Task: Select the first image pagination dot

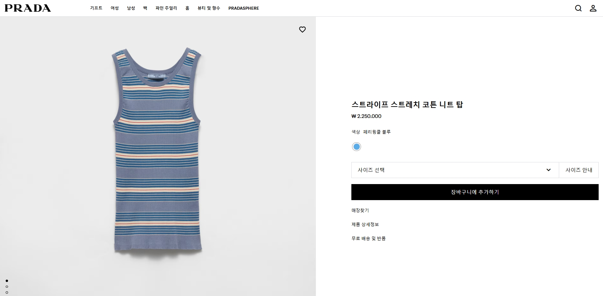Action: pos(7,281)
